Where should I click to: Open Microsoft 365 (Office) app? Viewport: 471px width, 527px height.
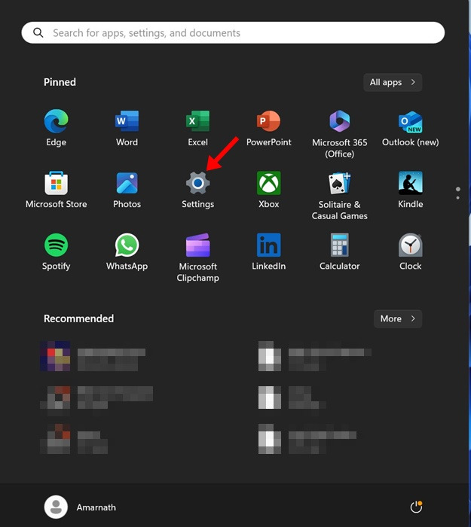[x=339, y=134]
